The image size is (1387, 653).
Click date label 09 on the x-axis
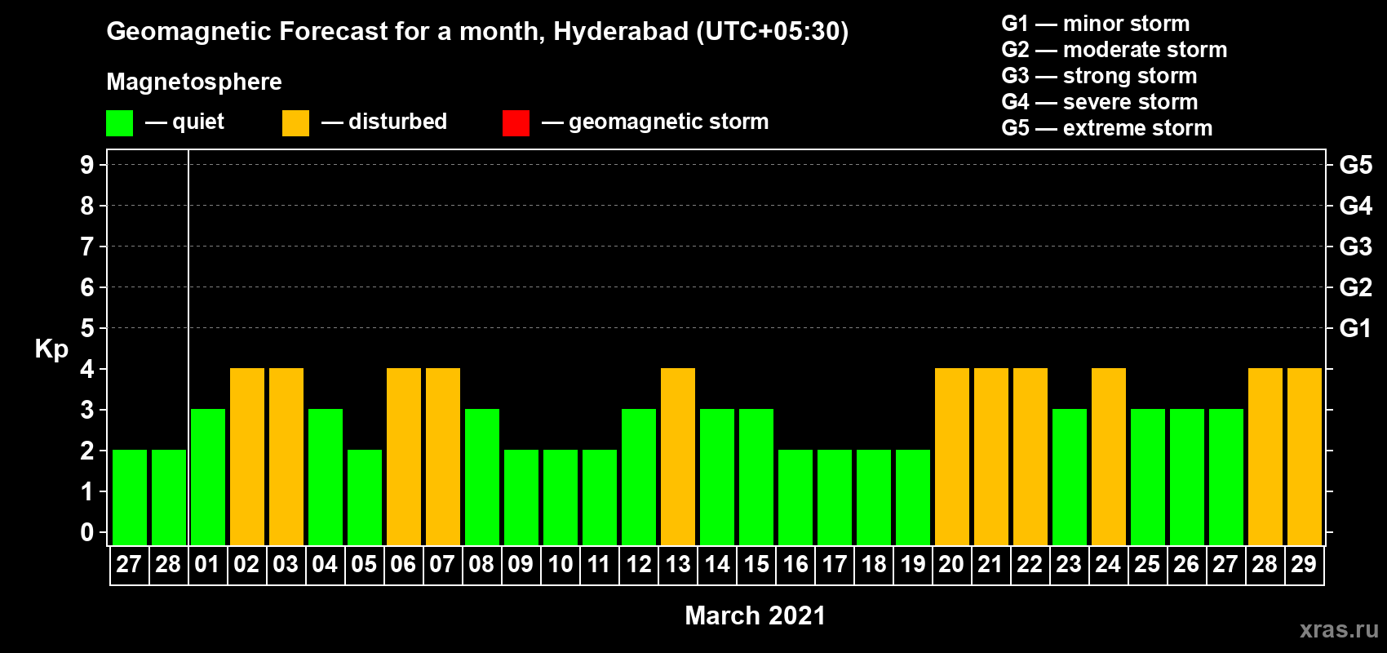[x=521, y=564]
